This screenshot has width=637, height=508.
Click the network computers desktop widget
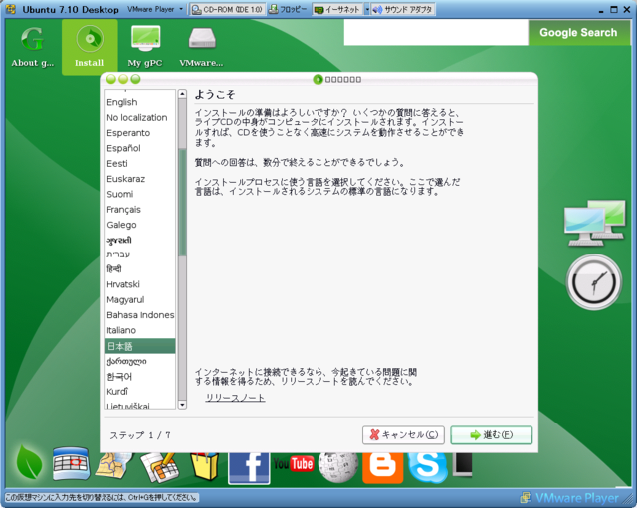tap(595, 223)
